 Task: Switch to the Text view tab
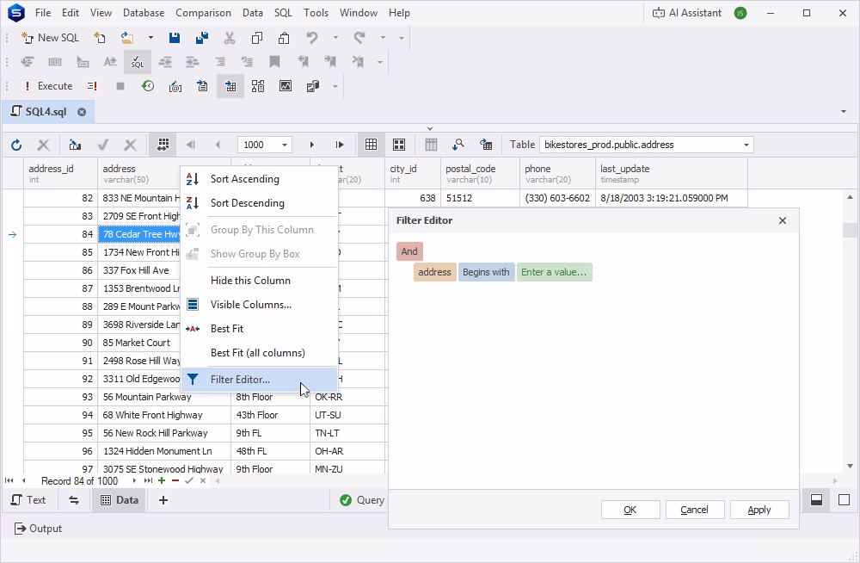tap(28, 500)
